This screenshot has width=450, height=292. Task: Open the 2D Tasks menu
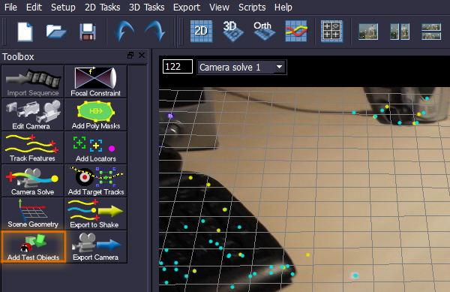coord(102,8)
